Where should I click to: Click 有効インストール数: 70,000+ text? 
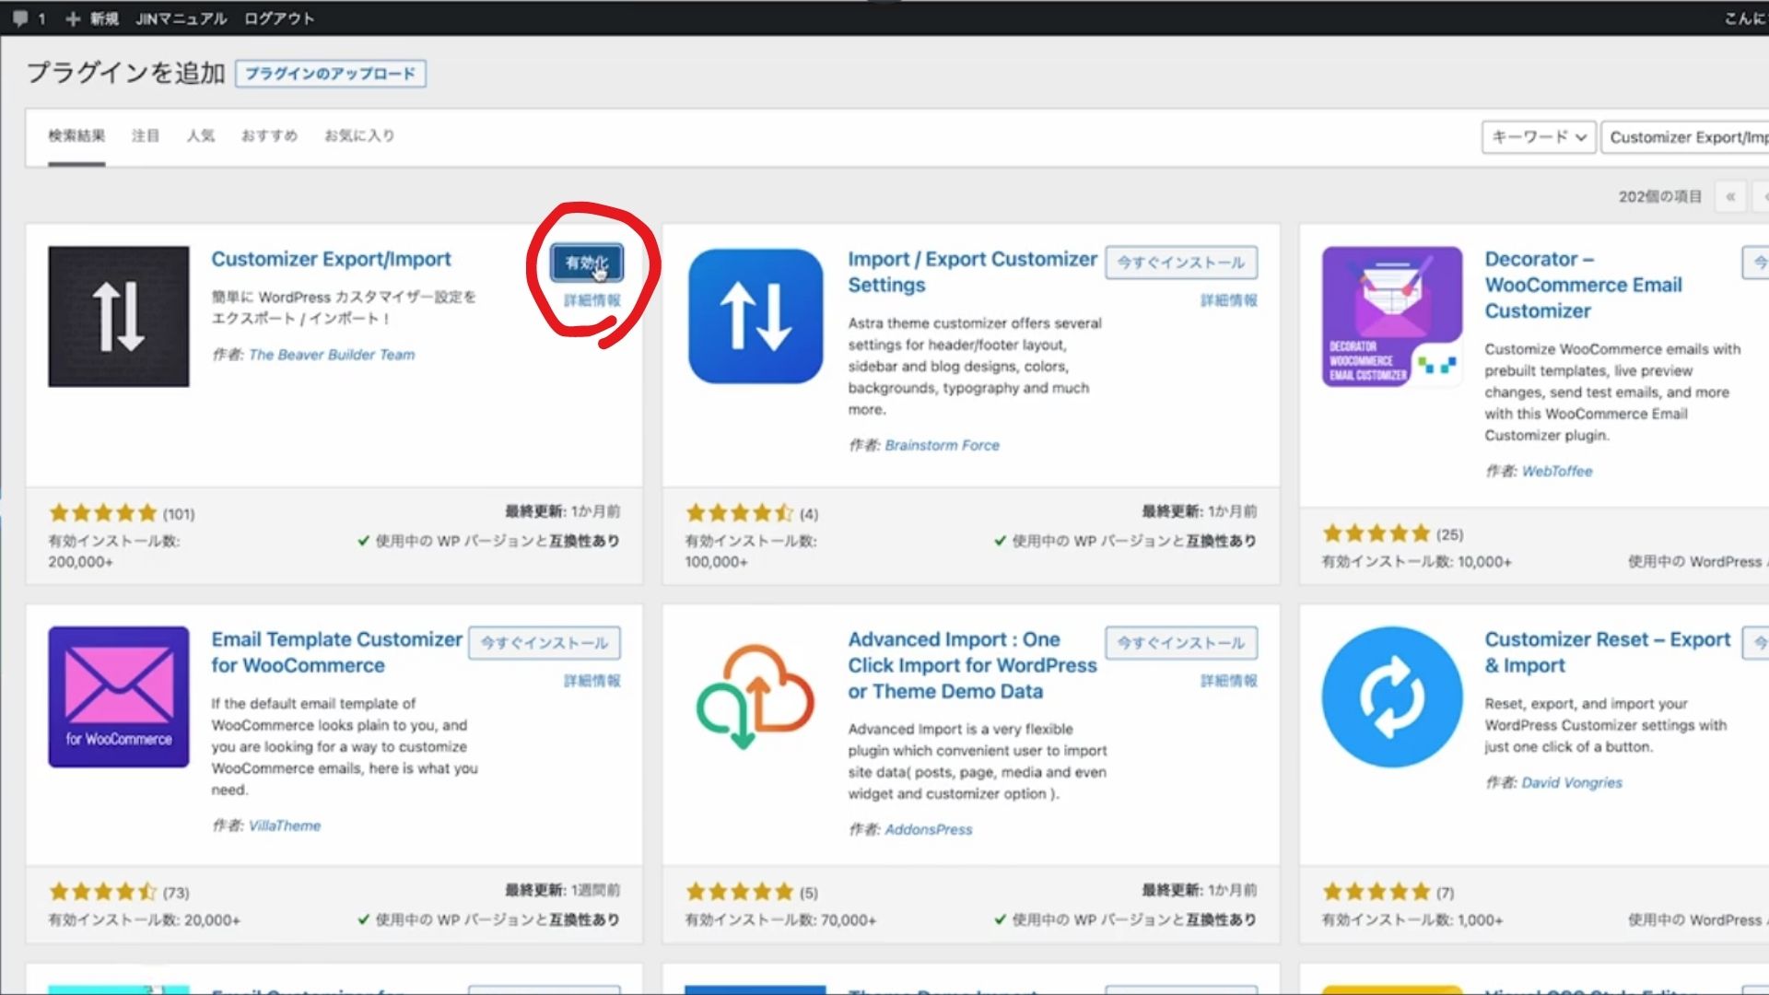tap(780, 919)
